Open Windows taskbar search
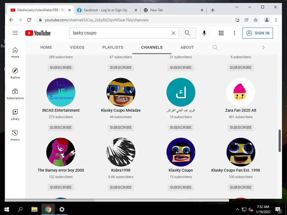The width and height of the screenshot is (287, 215). (20, 209)
